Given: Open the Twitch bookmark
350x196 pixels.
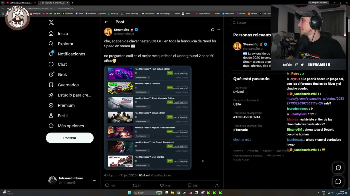Looking at the screenshot, I should click(x=79, y=14).
